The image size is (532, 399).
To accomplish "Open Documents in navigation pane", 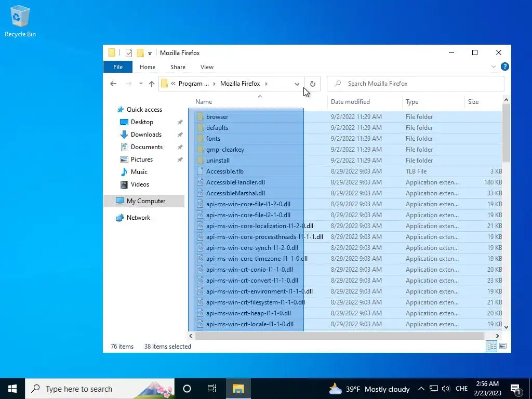I will [147, 147].
